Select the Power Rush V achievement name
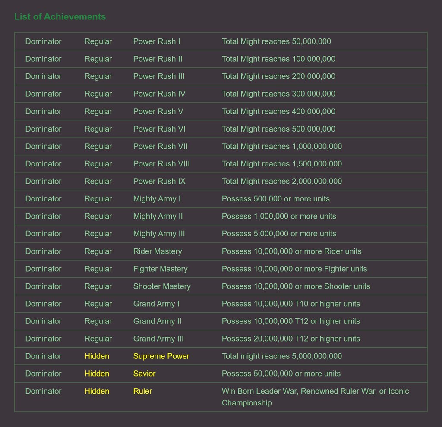This screenshot has height=427, width=442. point(158,112)
